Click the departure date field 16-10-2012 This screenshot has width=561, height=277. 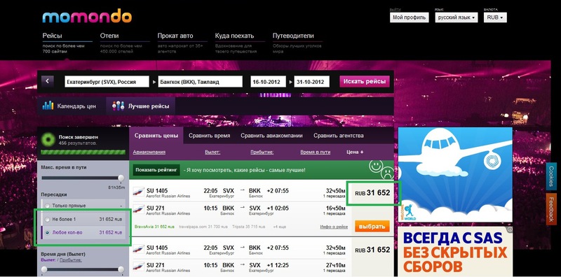coord(268,81)
